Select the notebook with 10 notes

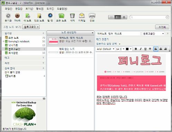[x=24, y=53]
